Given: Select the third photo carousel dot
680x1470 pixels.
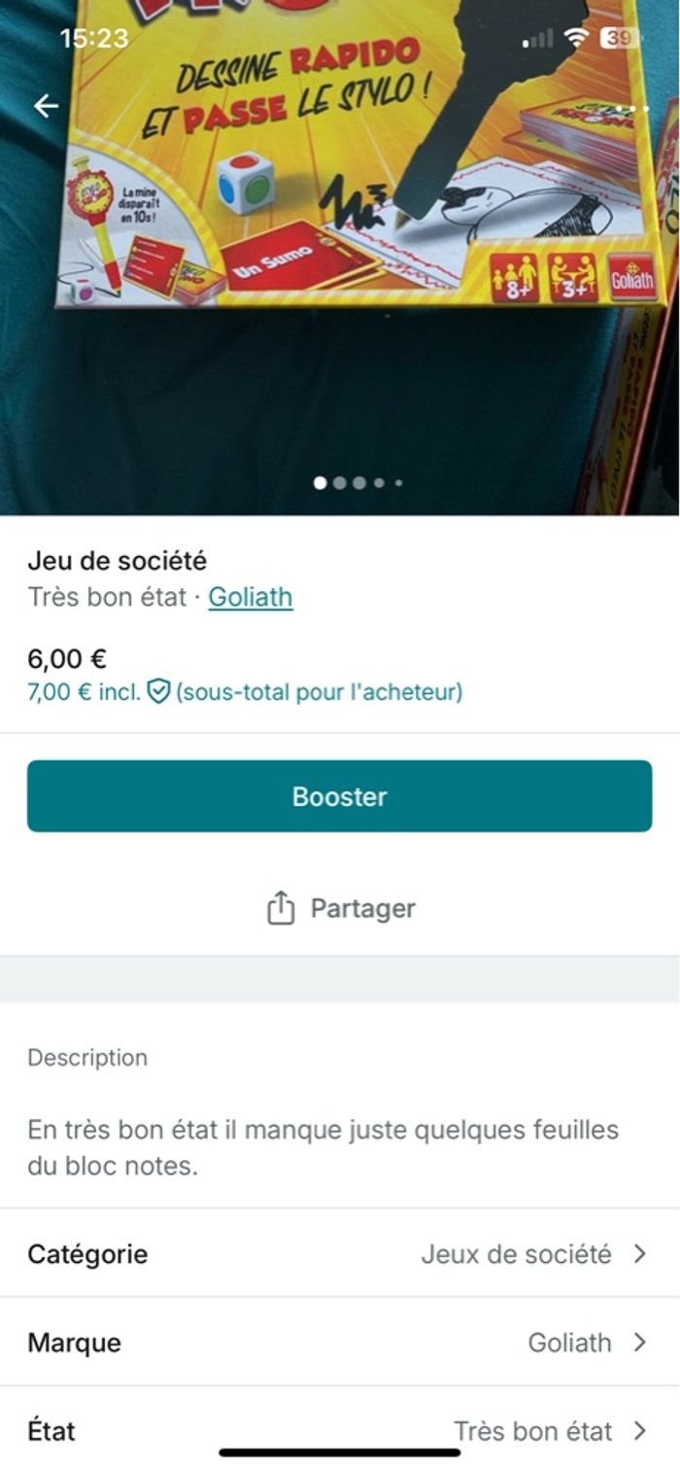Looking at the screenshot, I should coord(359,482).
